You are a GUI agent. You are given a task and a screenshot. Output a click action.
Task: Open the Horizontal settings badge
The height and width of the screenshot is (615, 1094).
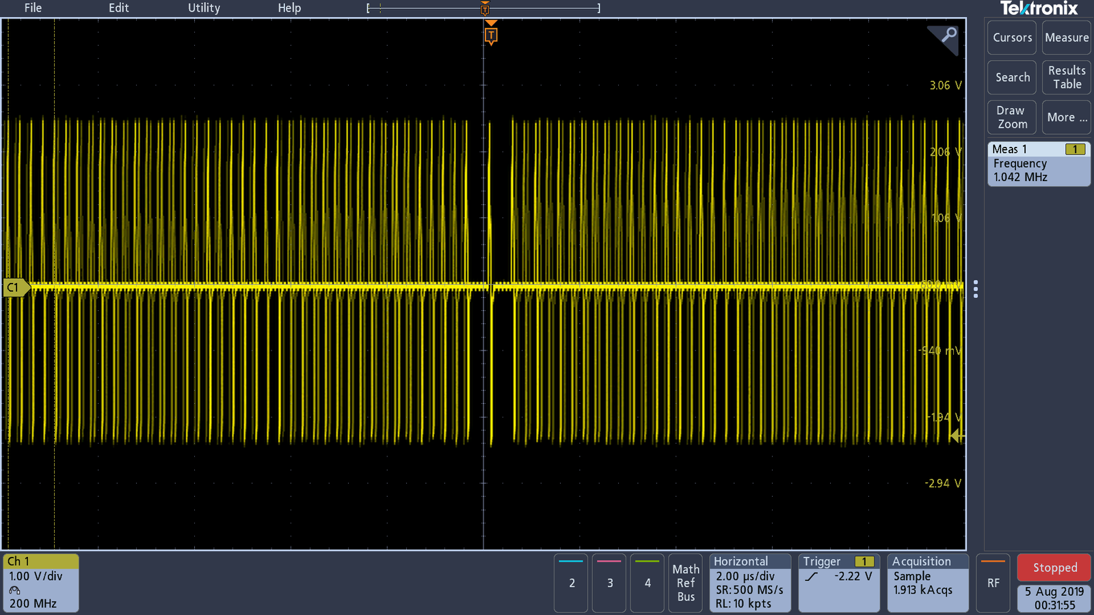click(750, 582)
